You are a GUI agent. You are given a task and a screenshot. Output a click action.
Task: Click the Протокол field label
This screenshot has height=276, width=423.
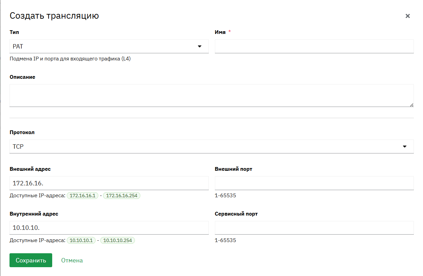coord(22,132)
